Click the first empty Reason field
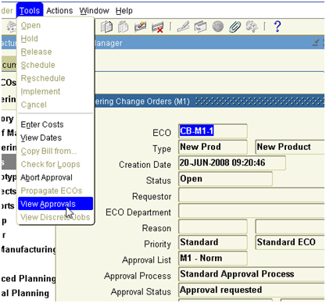This screenshot has height=303, width=326. (213, 226)
